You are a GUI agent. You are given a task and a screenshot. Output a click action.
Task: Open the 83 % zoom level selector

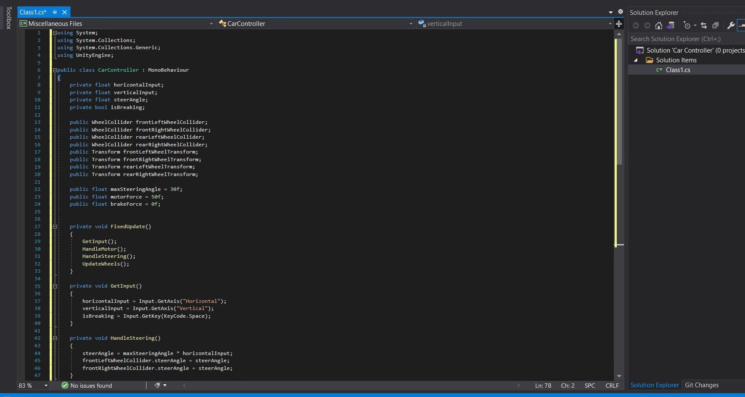point(33,386)
